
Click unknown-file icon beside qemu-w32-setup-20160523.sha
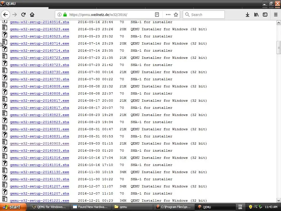5,34
